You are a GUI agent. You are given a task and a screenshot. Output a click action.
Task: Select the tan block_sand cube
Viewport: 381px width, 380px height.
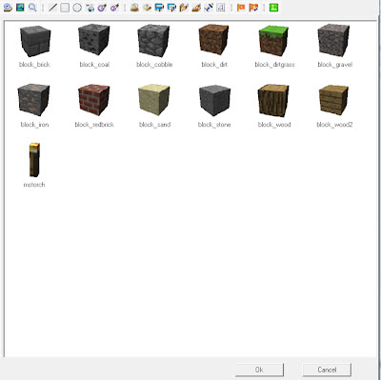click(154, 100)
